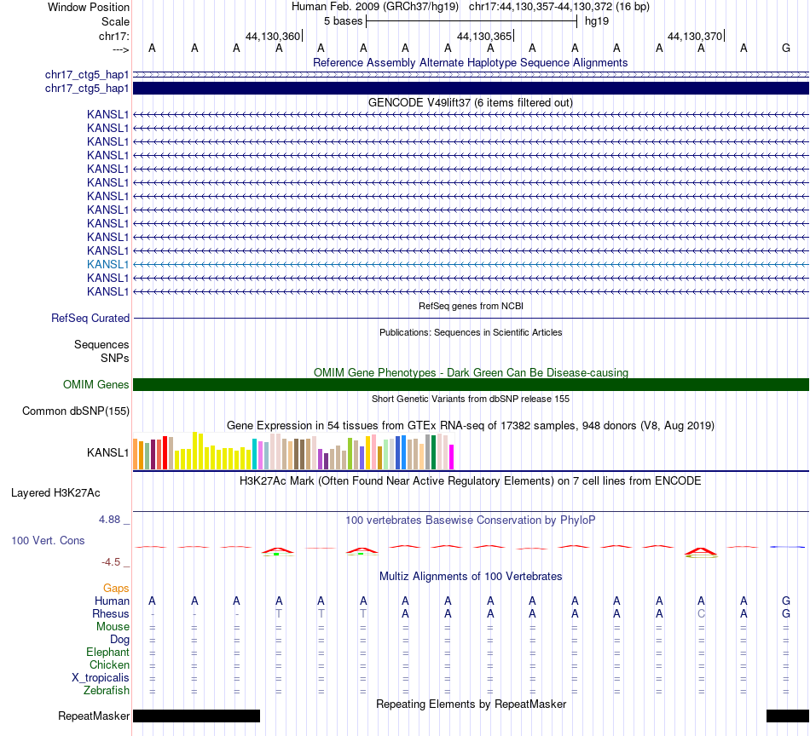The height and width of the screenshot is (736, 810).
Task: Click the solid dark blue chr17_ctg5_hap1 alignment bar
Action: (471, 89)
